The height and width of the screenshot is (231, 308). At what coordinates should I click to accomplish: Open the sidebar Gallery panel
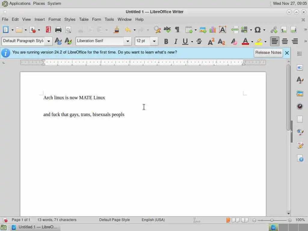pos(300,94)
